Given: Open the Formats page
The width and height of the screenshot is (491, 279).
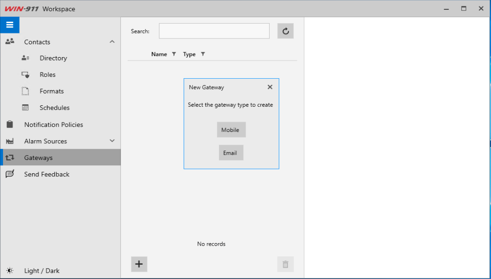Looking at the screenshot, I should click(52, 91).
